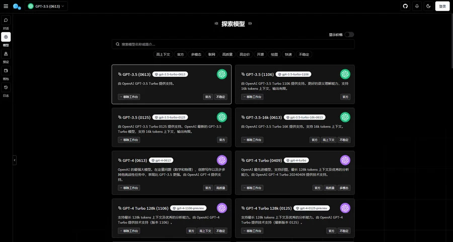The width and height of the screenshot is (453, 242).
Task: Filter models by 官方 tag chip
Action: 180,54
